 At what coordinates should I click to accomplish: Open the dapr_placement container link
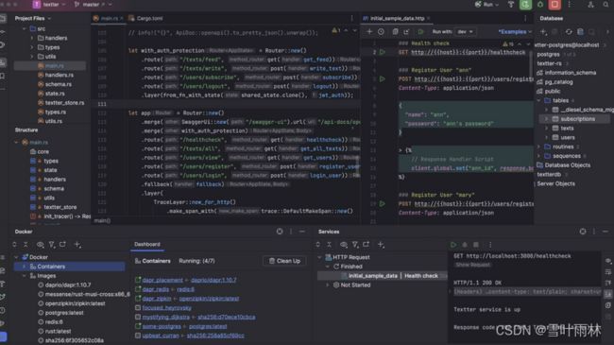[162, 280]
